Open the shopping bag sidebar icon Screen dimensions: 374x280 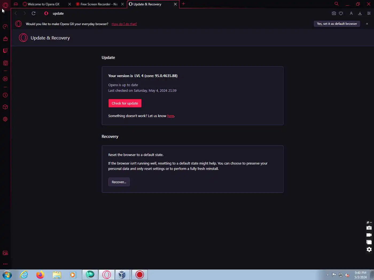pyautogui.click(x=5, y=39)
